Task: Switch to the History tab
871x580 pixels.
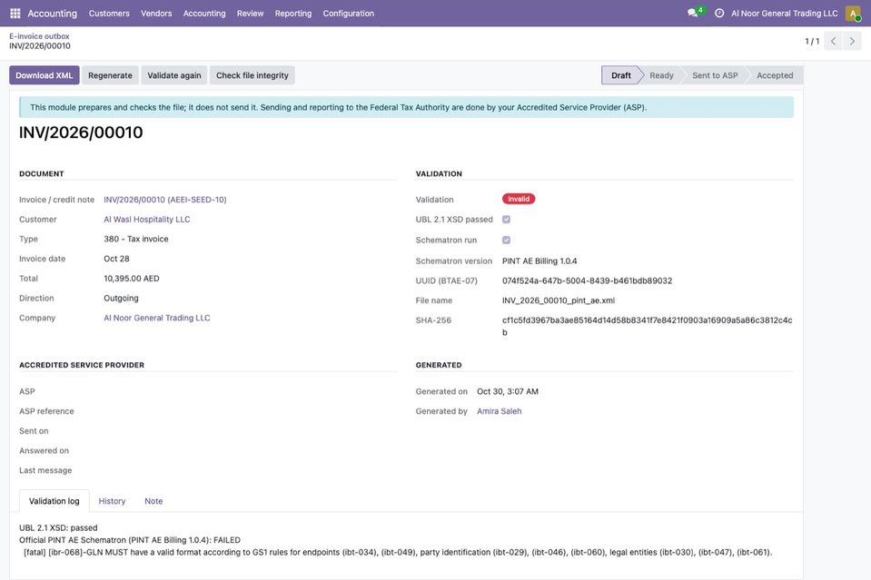Action: (113, 501)
